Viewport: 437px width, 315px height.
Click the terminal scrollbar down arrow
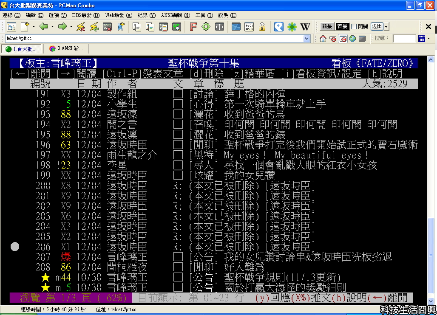point(431,301)
